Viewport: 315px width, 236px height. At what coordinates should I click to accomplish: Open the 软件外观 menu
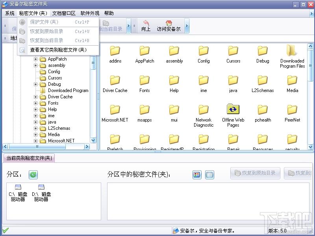tap(90, 13)
